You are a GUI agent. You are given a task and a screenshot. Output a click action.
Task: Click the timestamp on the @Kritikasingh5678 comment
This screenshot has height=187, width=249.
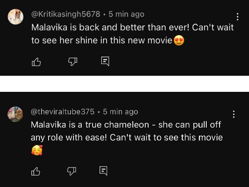click(126, 14)
